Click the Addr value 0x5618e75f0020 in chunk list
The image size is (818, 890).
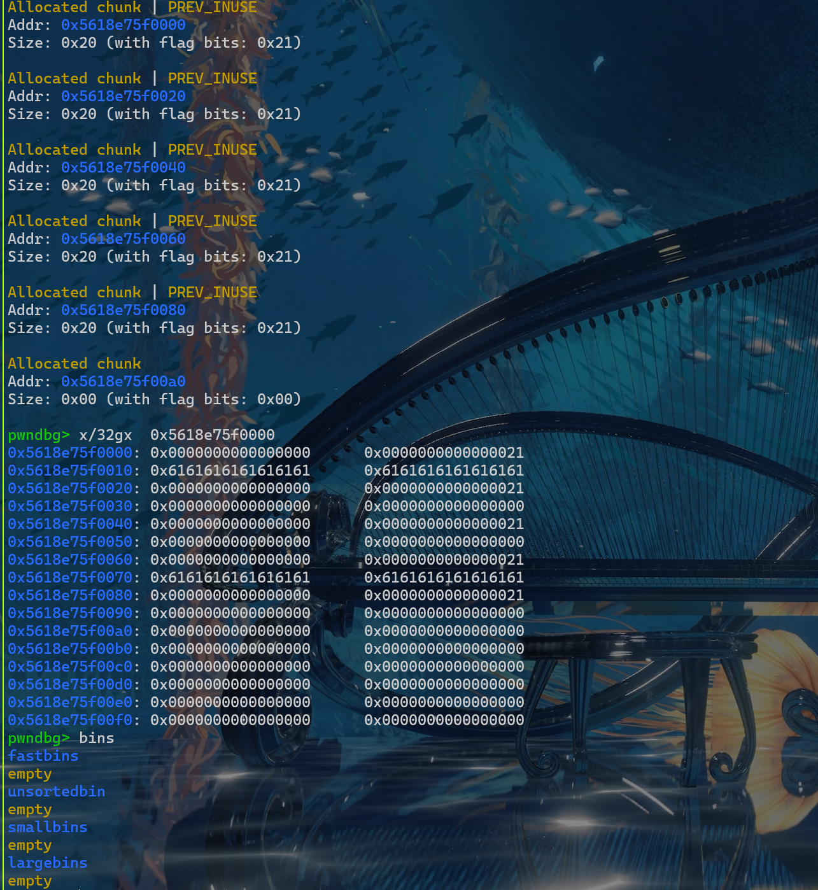[x=123, y=97]
